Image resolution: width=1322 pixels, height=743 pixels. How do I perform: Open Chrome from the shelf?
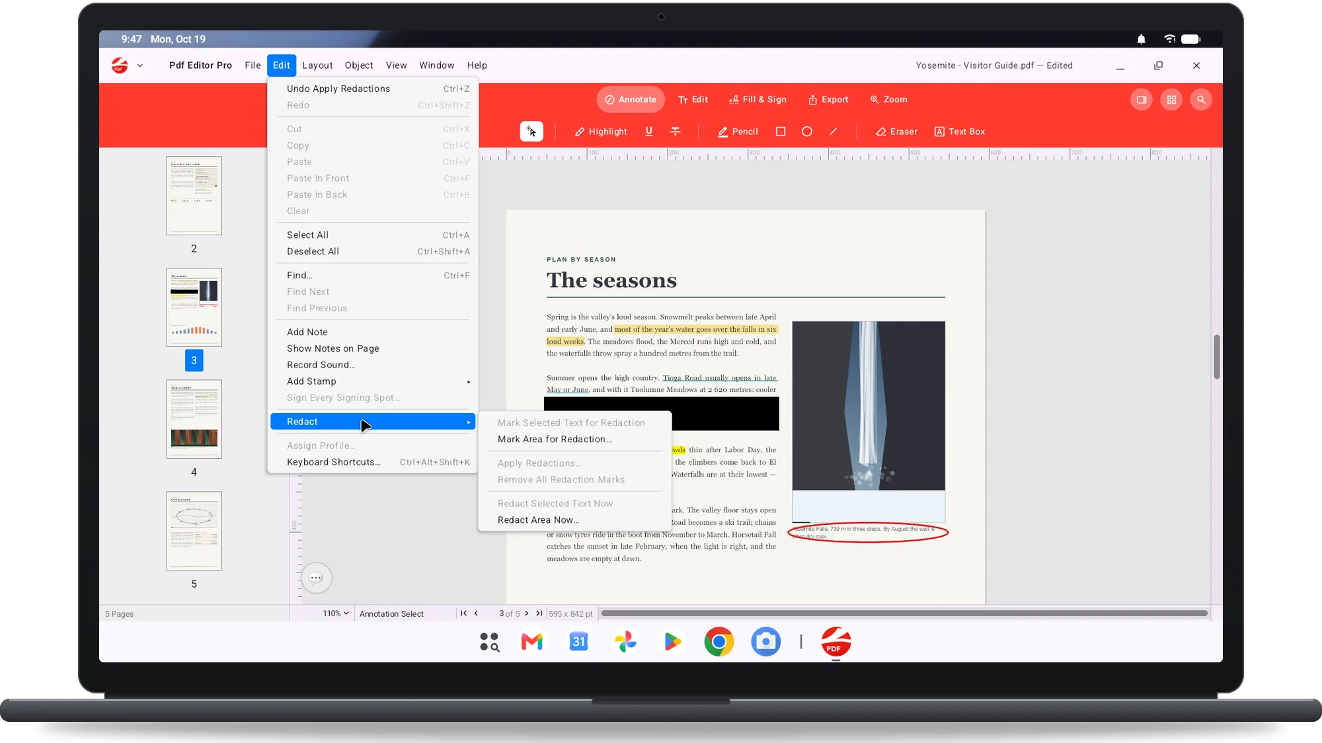(719, 642)
